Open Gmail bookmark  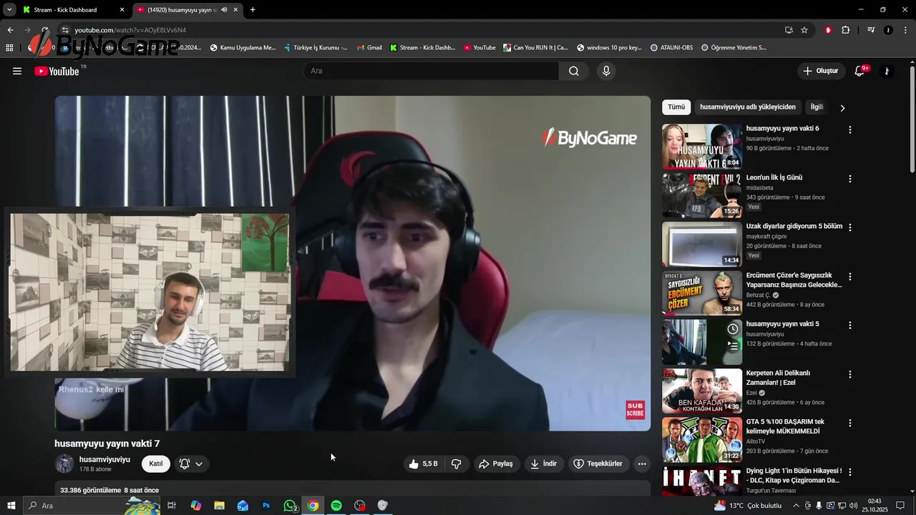click(x=369, y=48)
